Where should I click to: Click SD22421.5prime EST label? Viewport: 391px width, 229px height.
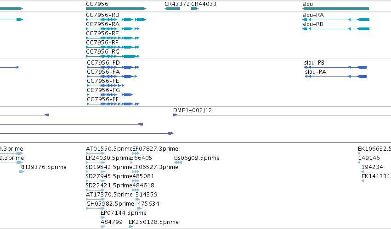[x=109, y=185]
